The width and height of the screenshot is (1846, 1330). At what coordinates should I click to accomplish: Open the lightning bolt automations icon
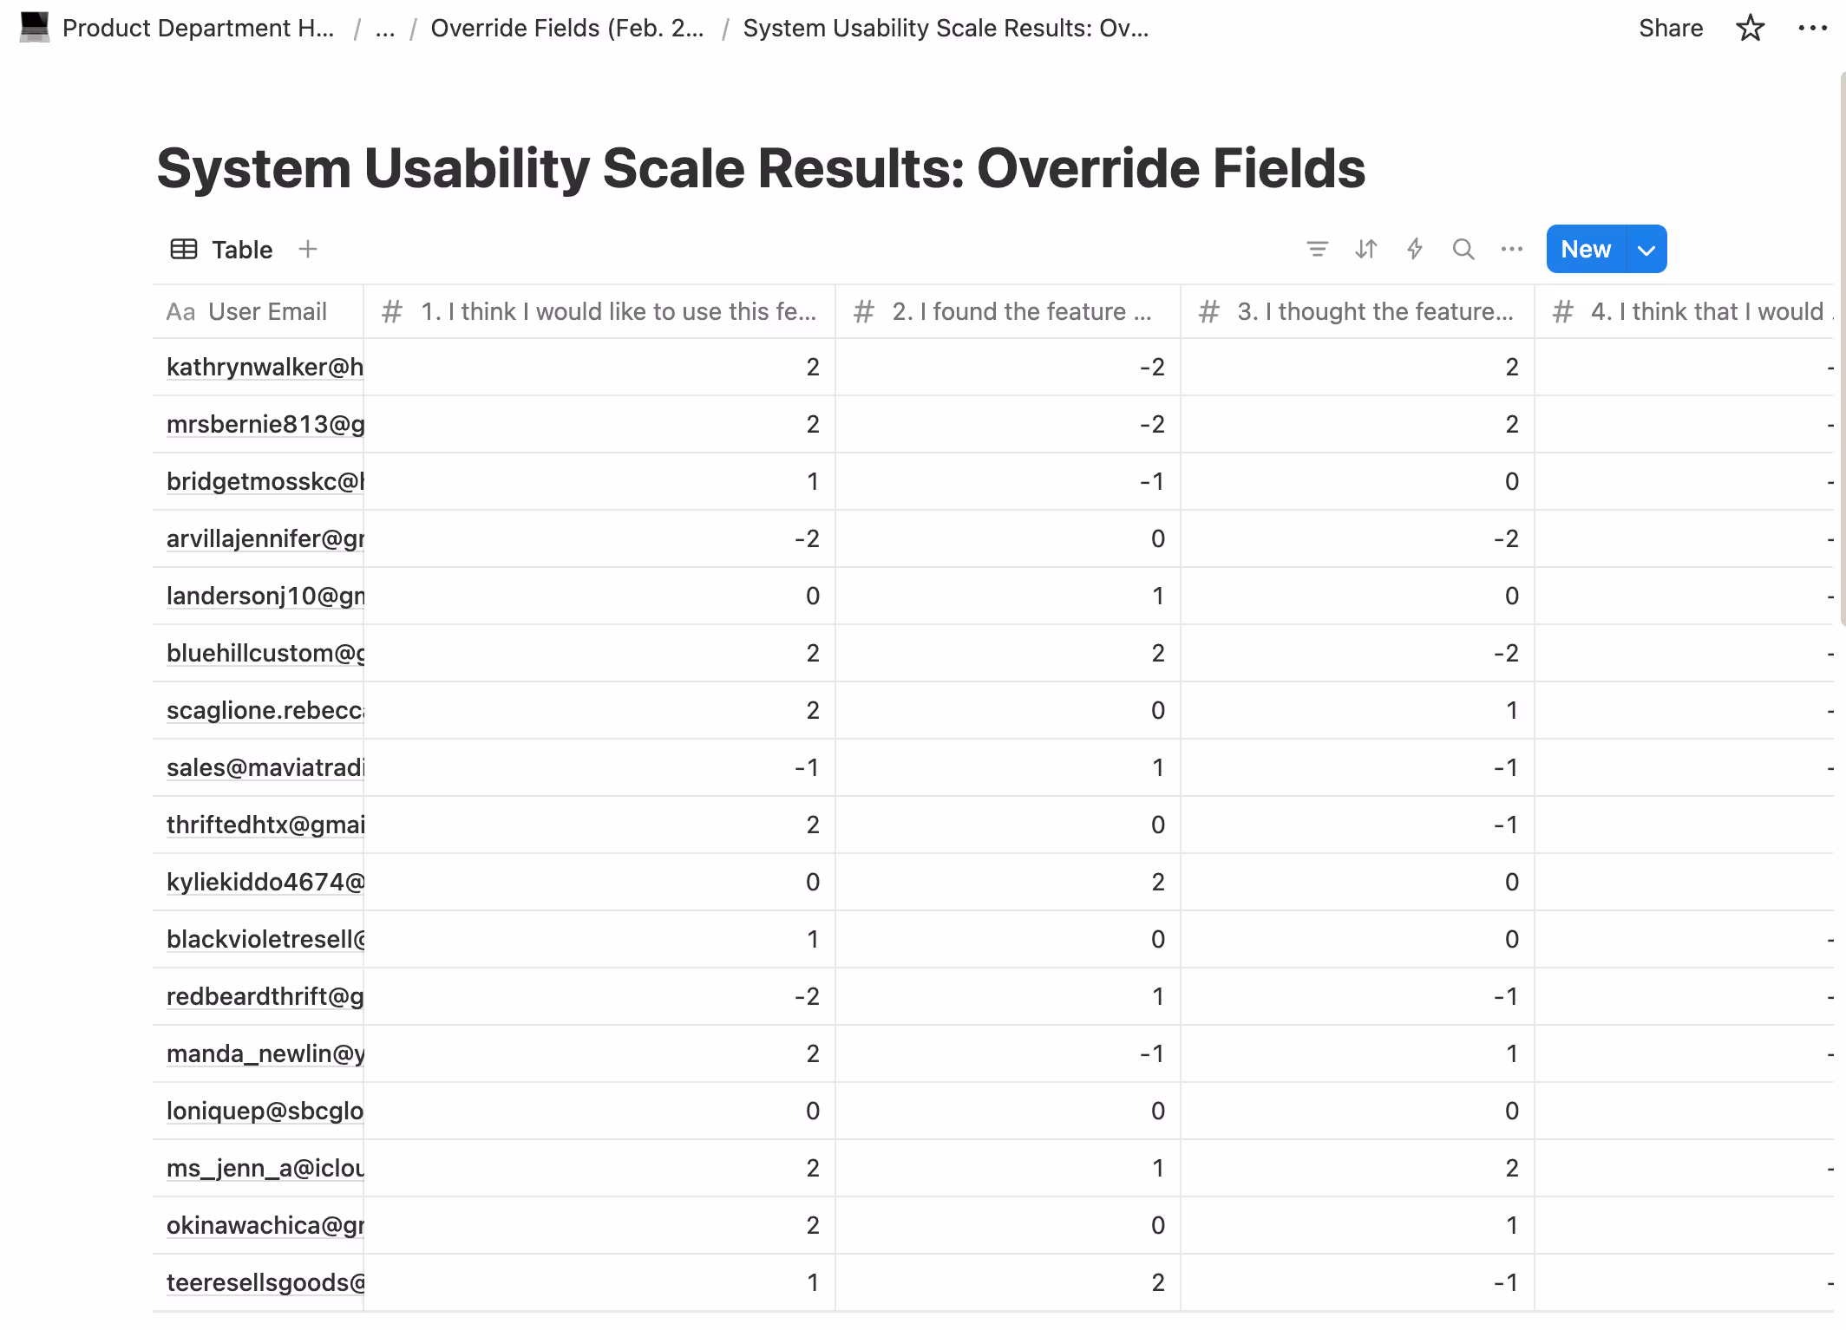click(x=1414, y=250)
